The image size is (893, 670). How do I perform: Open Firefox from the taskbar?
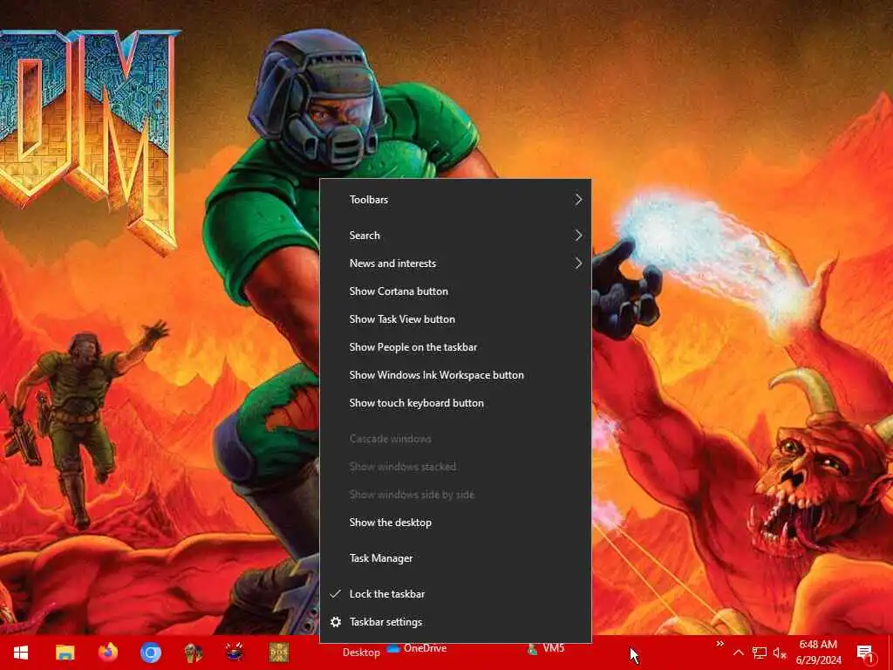pyautogui.click(x=107, y=653)
